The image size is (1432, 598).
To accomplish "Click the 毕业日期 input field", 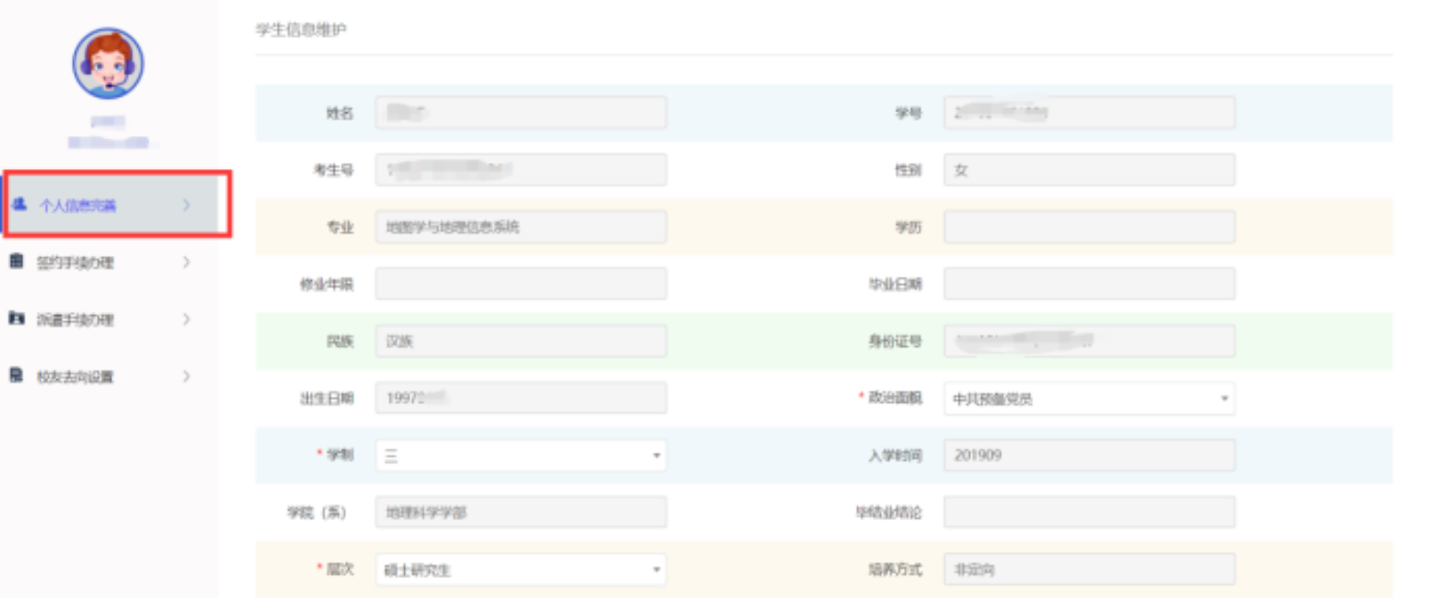I will point(1088,284).
